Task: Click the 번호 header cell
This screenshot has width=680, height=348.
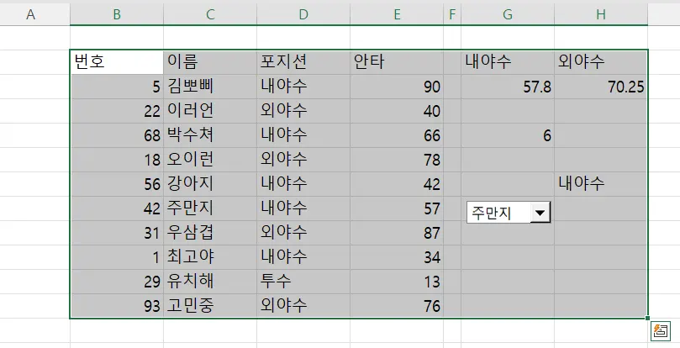Action: point(117,62)
